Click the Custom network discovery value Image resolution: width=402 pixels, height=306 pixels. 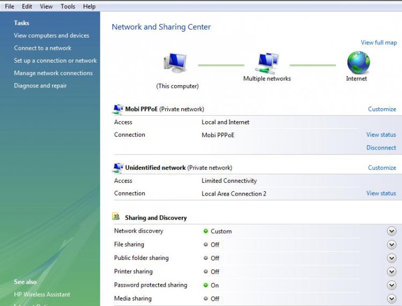pyautogui.click(x=221, y=231)
